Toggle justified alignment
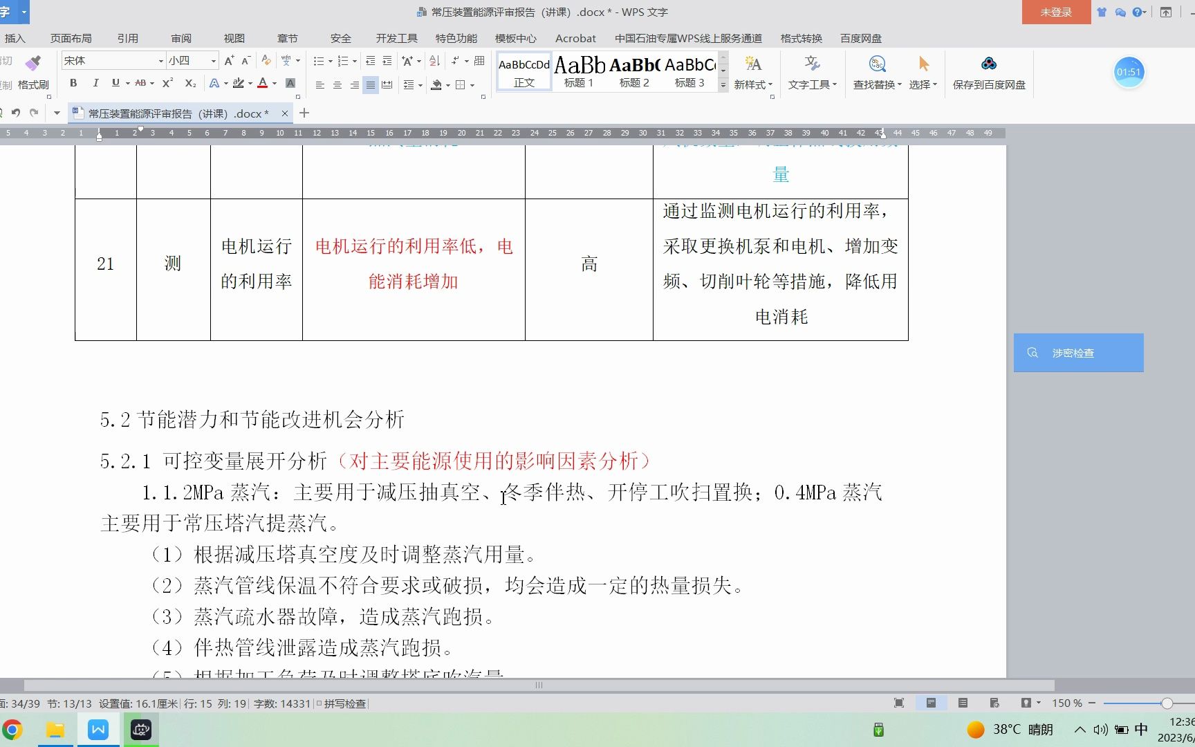 tap(371, 85)
